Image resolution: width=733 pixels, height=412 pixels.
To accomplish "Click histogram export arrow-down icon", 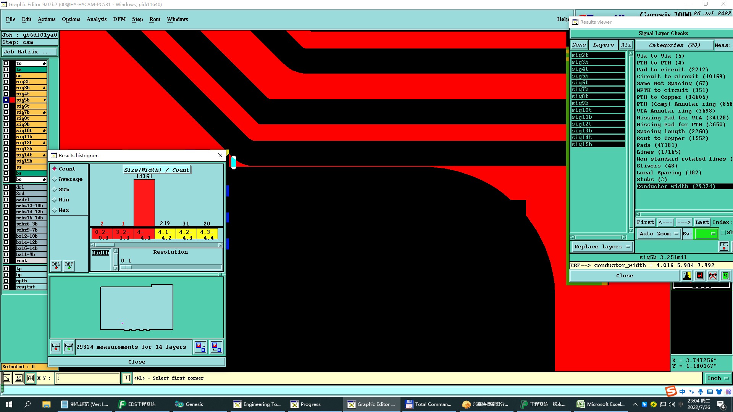I will 201,347.
